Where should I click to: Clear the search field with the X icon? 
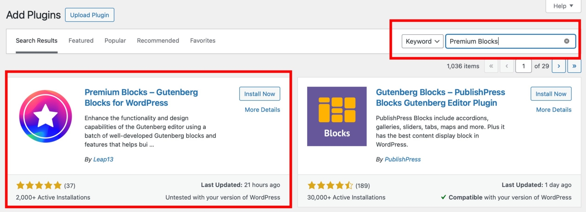567,41
